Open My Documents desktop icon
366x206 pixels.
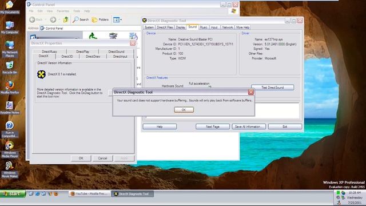click(10, 7)
